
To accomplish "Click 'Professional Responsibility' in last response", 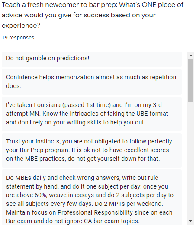I will pyautogui.click(x=95, y=212).
